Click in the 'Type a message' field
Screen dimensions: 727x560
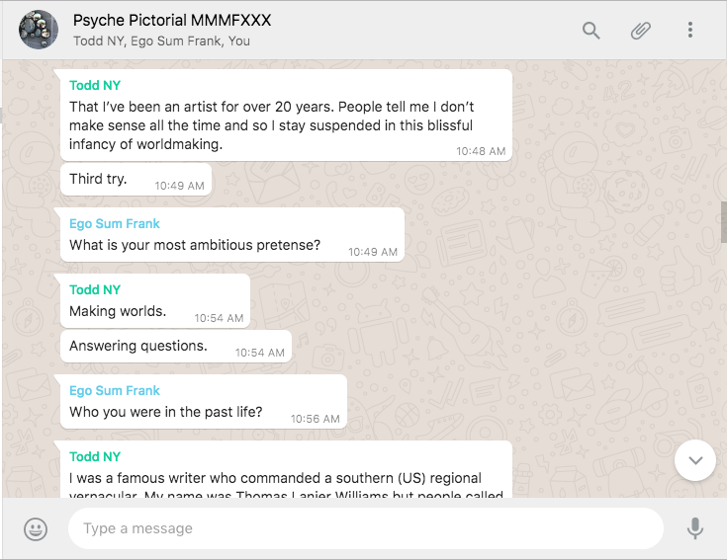point(364,528)
